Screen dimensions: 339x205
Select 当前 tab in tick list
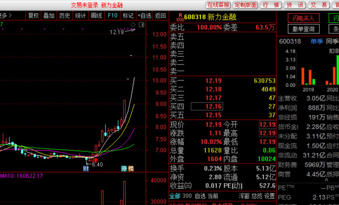213,196
